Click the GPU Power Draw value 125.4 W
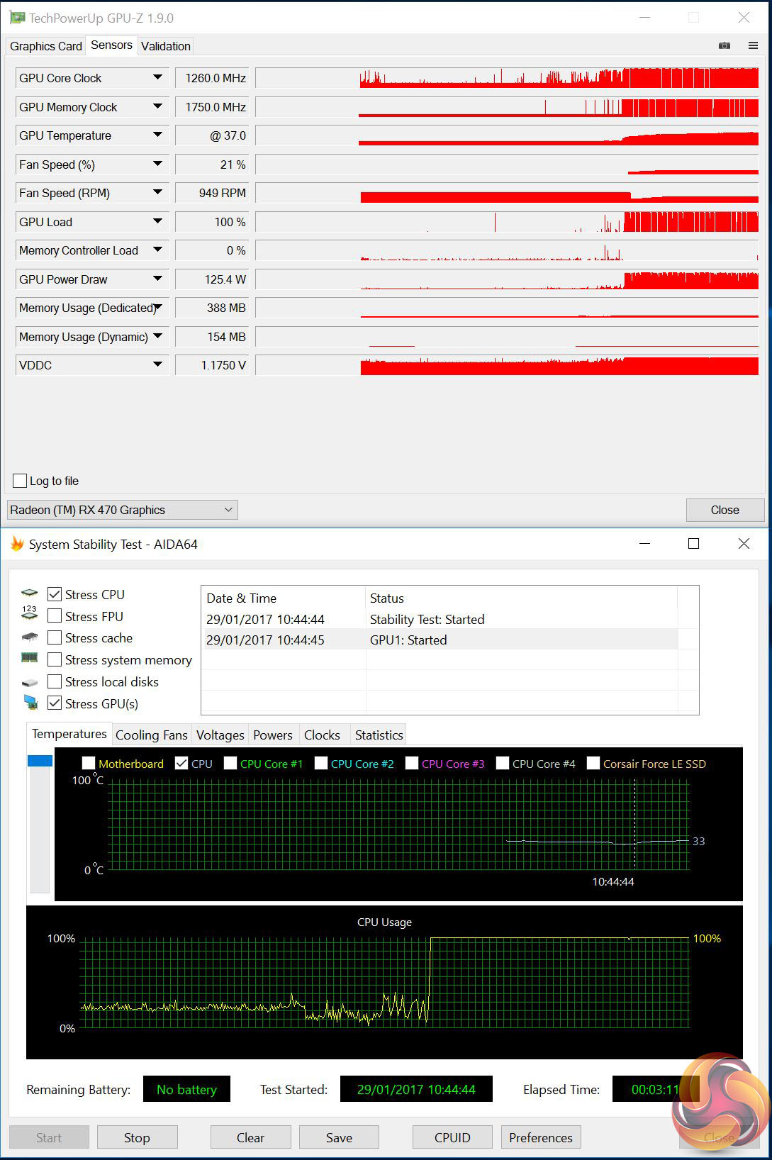The height and width of the screenshot is (1160, 772). point(212,279)
